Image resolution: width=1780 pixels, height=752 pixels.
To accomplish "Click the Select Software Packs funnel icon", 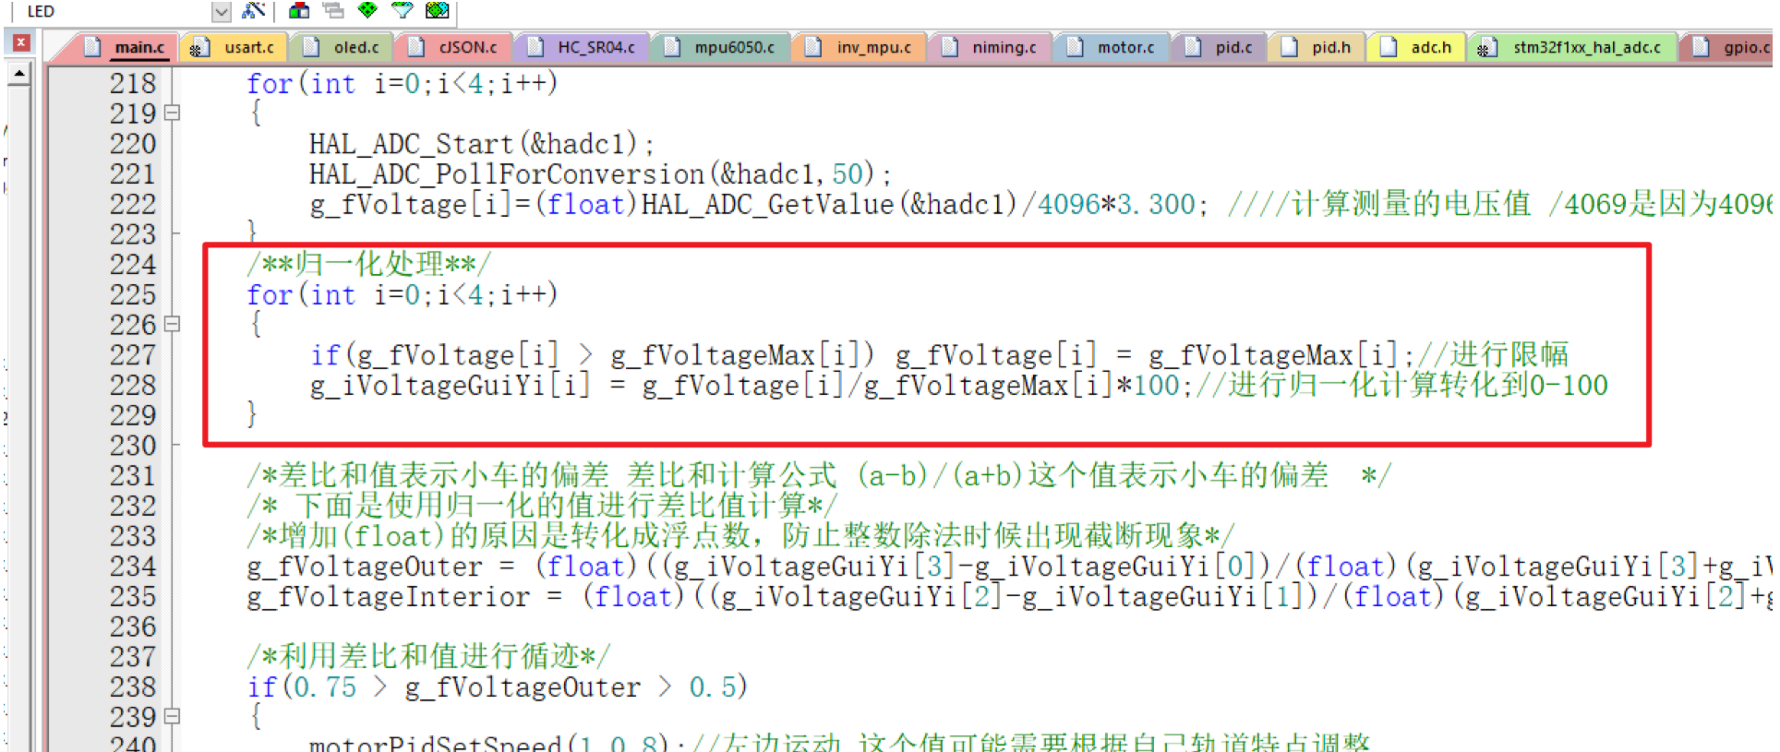I will [x=402, y=11].
